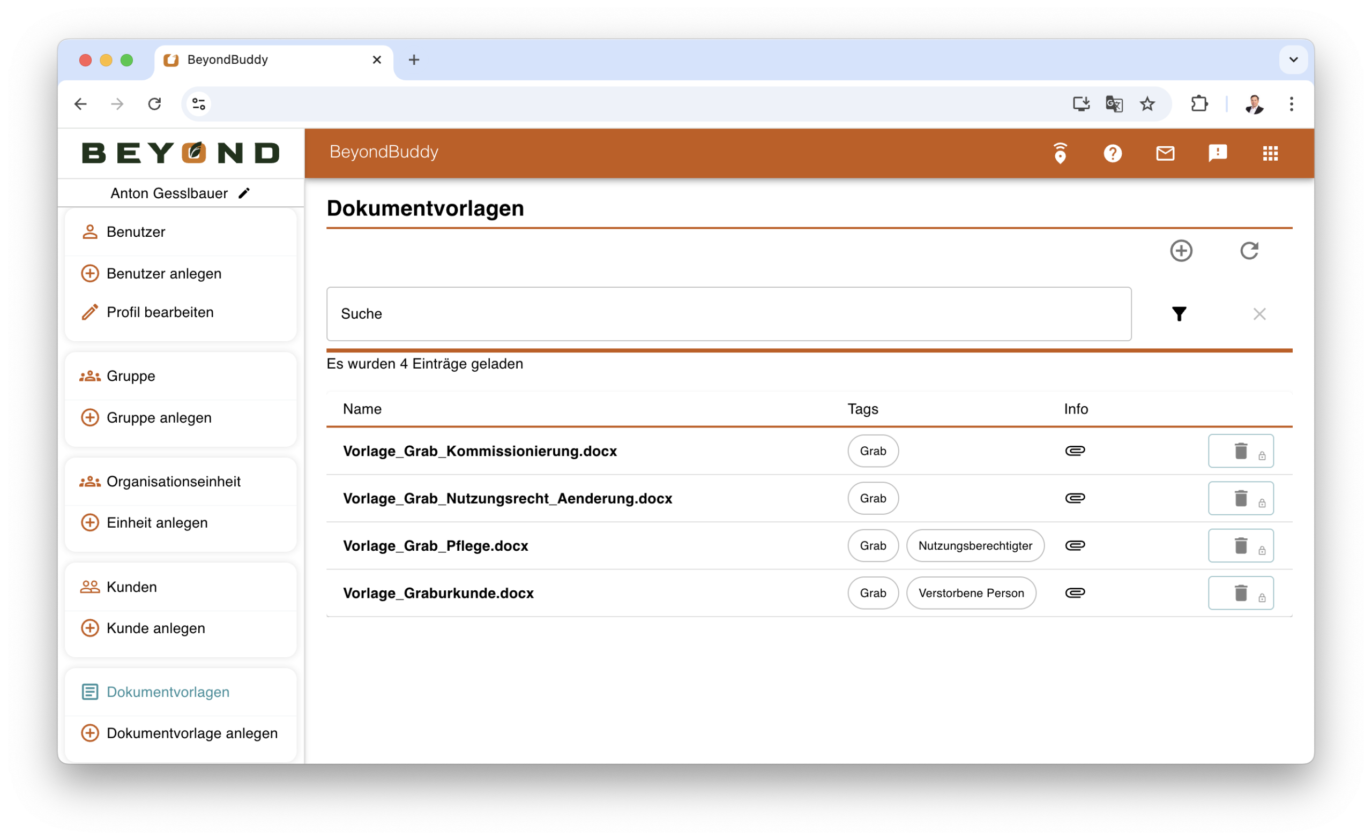Click the refresh list icon
Viewport: 1372px width, 840px height.
(x=1249, y=251)
